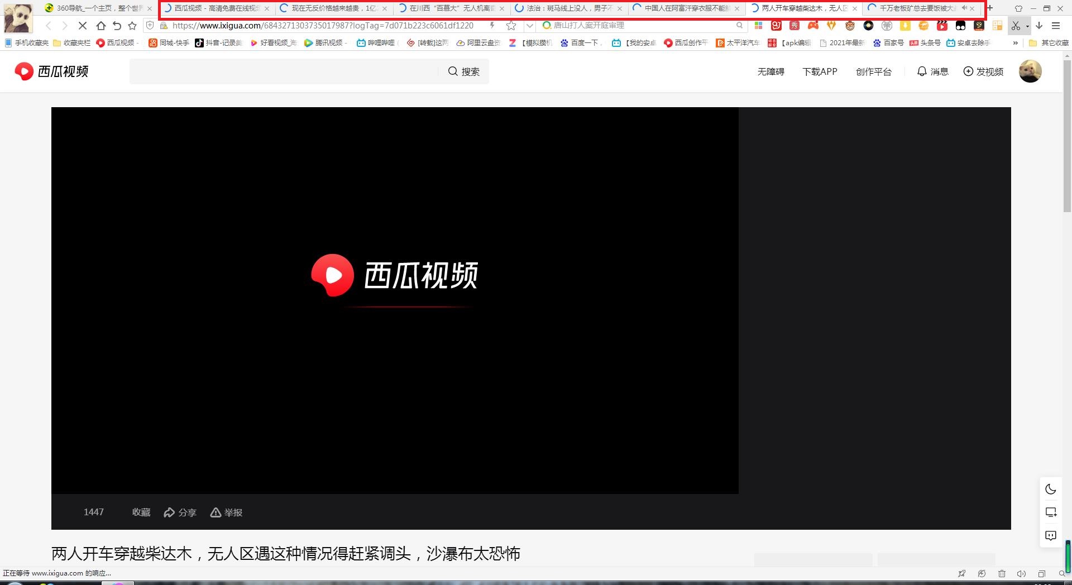
Task: Go to the browser home page
Action: click(x=100, y=26)
